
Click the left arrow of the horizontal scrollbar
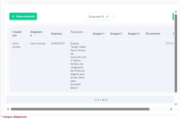(8, 109)
